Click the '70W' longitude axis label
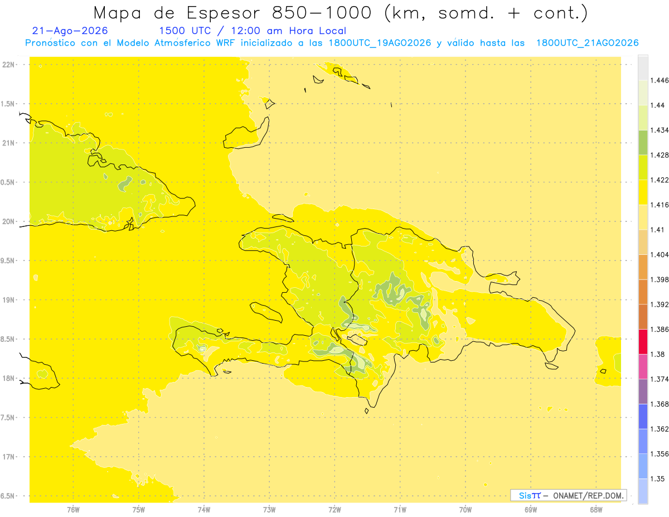This screenshot has height=517, width=669. point(466,509)
